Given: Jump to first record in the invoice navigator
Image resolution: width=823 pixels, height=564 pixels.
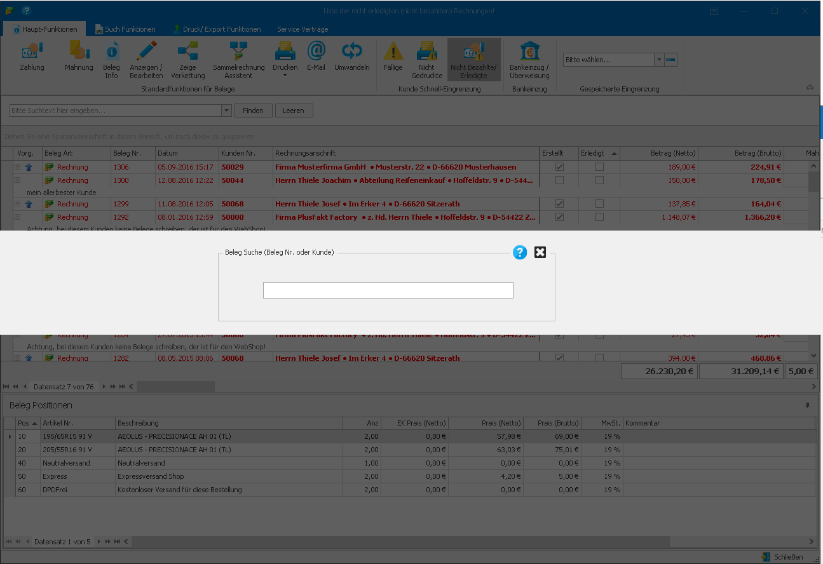Looking at the screenshot, I should [x=6, y=386].
